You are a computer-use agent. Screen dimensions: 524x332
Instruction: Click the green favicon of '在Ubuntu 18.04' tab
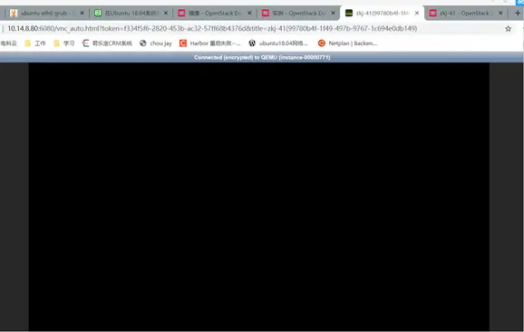[98, 13]
